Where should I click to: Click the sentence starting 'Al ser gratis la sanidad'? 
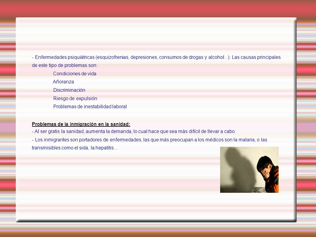134,131
